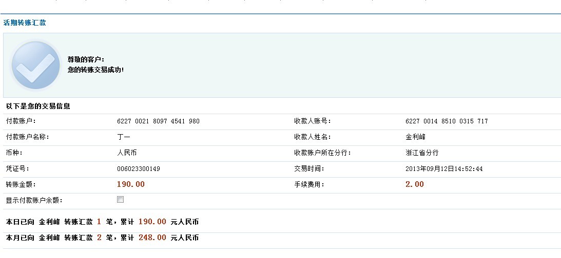
Task: Click the 收款人账号 field label
Action: click(312, 121)
